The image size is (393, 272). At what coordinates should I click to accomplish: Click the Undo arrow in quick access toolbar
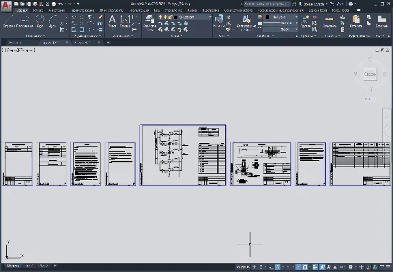coord(61,4)
